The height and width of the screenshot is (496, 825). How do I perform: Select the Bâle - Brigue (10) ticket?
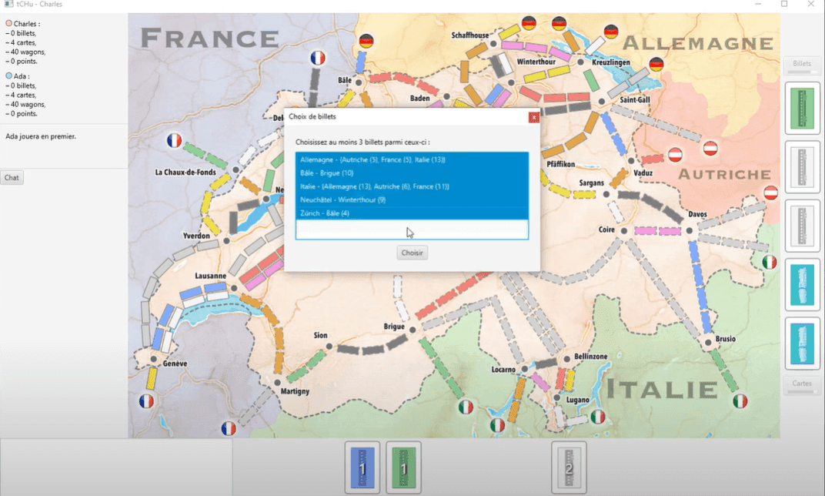(x=412, y=173)
